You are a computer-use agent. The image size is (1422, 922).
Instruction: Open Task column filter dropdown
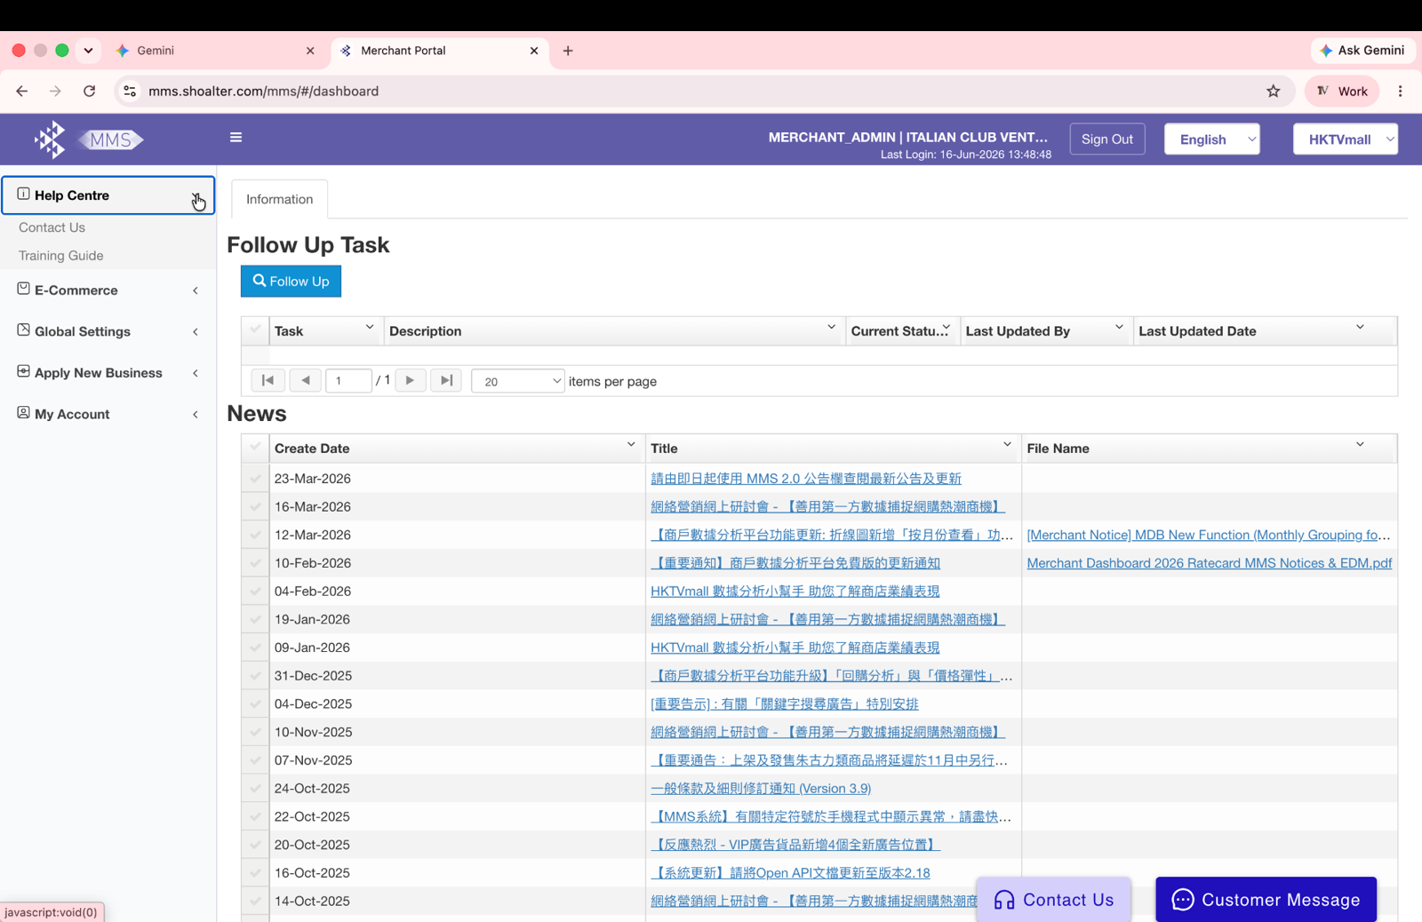[x=370, y=328]
